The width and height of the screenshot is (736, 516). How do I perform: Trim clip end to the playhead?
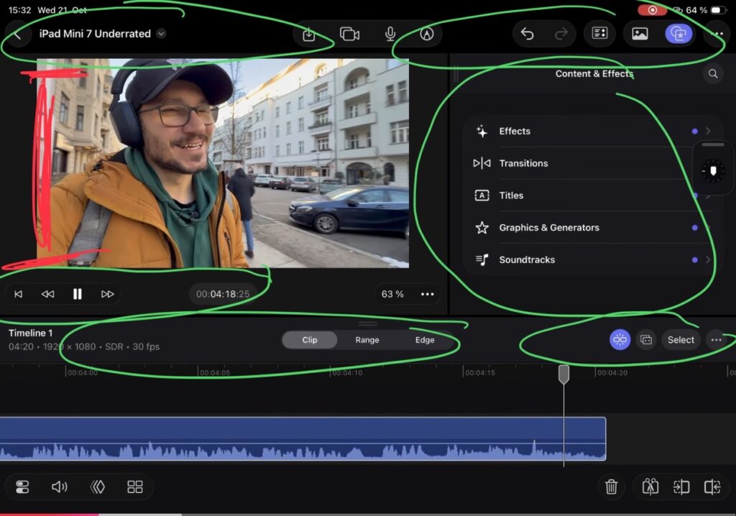[x=712, y=487]
